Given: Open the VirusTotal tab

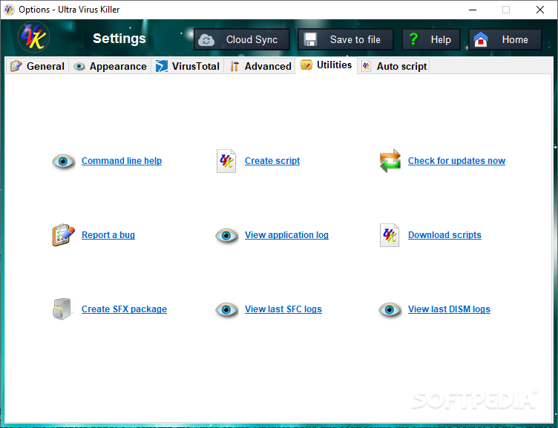Looking at the screenshot, I should point(188,66).
